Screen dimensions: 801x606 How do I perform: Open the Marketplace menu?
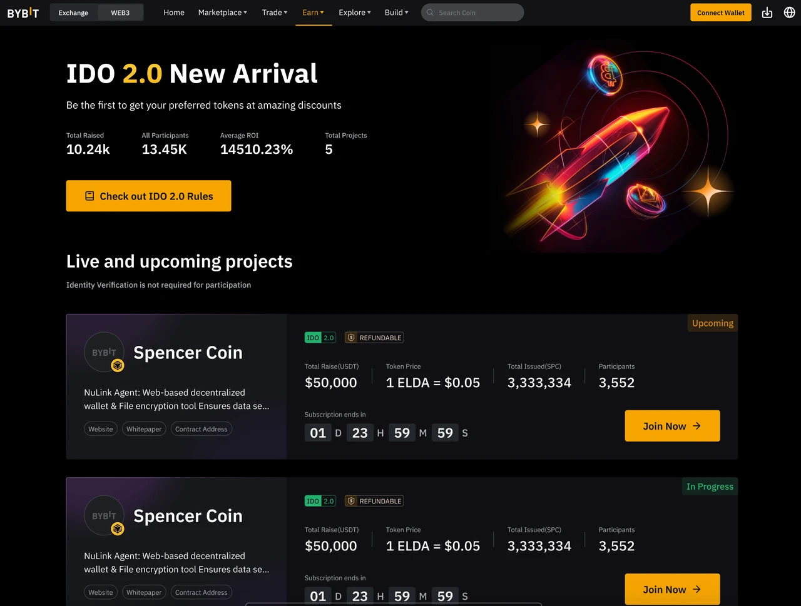coord(222,12)
